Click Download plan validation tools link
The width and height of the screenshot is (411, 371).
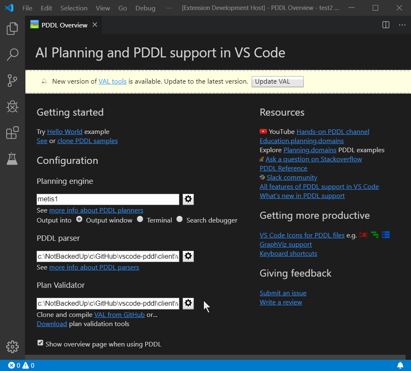[x=52, y=324]
